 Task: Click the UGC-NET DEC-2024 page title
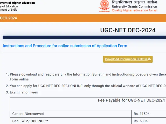128,30
